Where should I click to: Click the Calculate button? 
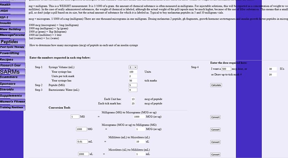click(216, 85)
